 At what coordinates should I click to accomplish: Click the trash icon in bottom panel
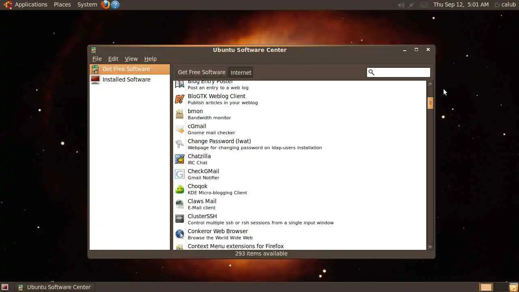click(513, 287)
